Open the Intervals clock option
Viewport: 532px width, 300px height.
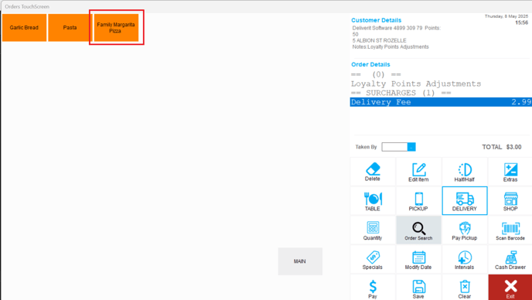coord(465,260)
